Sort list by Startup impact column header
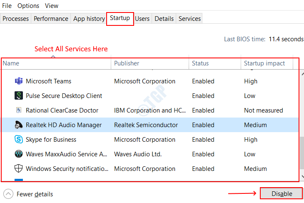 [x=267, y=63]
